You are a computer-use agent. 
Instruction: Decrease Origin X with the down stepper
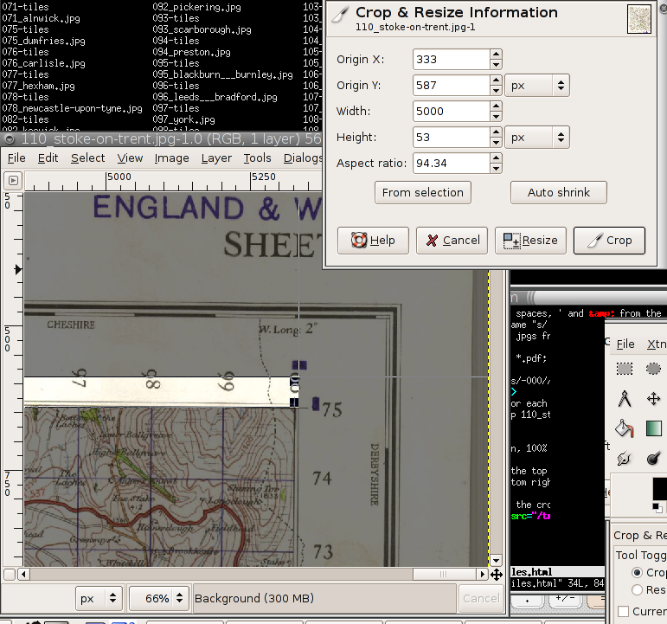tap(496, 64)
